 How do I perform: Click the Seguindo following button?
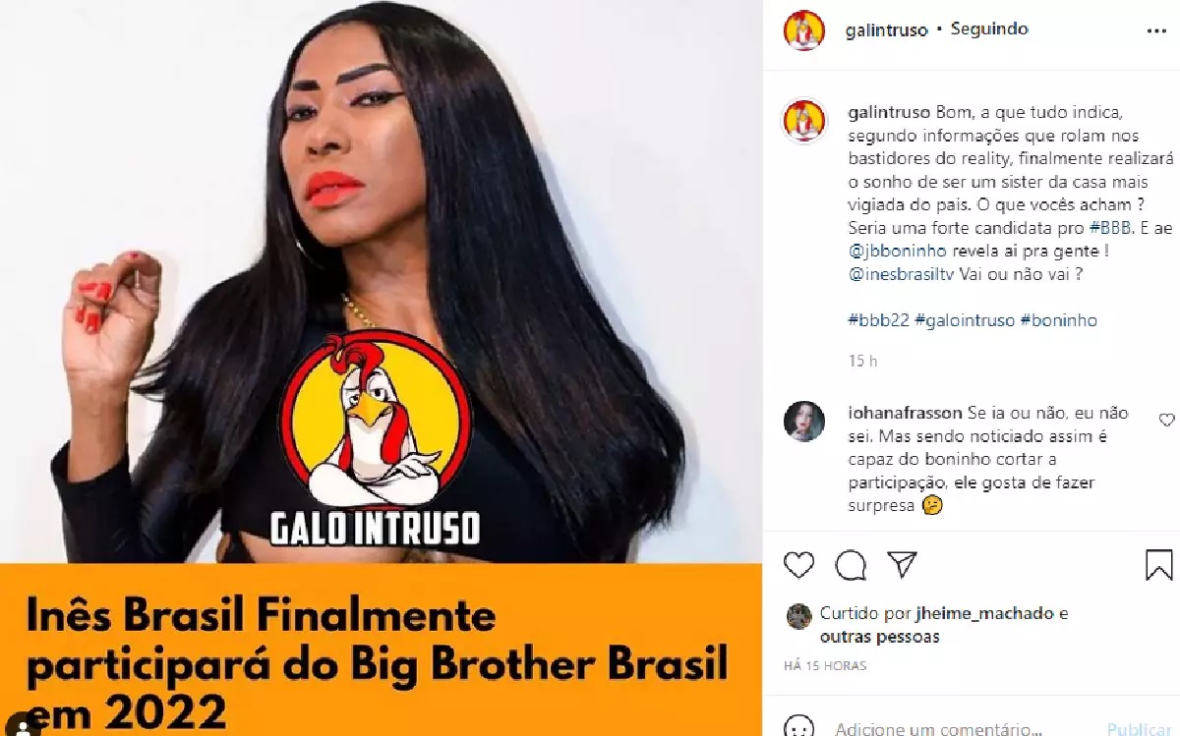(989, 29)
